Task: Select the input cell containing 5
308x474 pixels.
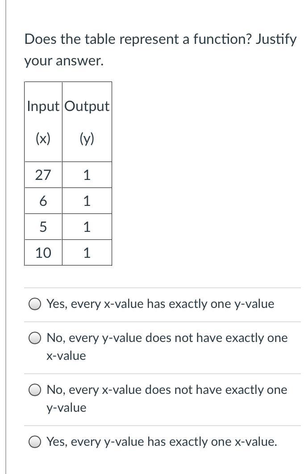Action: 43,227
